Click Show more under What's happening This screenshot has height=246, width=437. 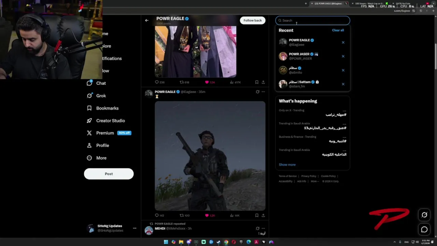(287, 165)
